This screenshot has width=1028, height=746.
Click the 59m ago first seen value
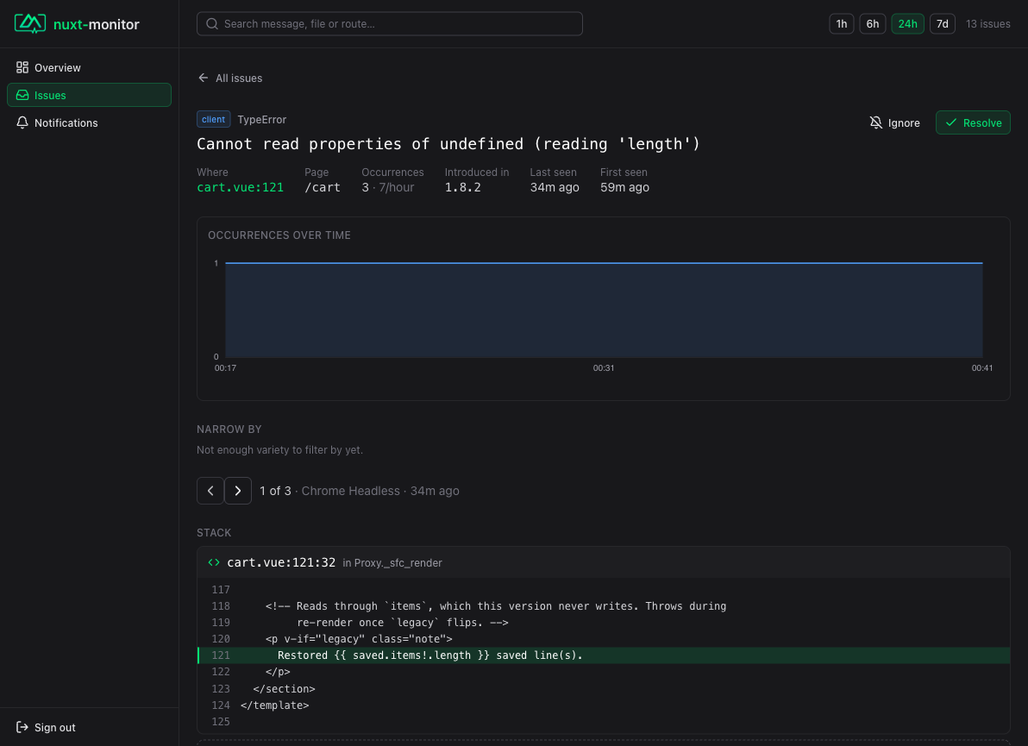624,187
